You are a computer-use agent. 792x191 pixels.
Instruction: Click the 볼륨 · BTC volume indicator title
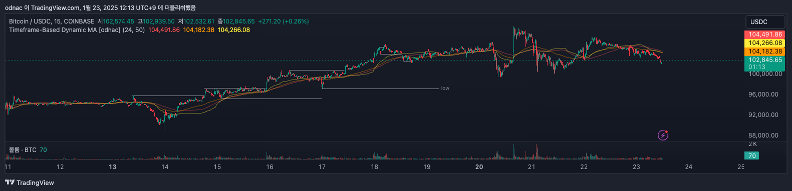(x=23, y=150)
